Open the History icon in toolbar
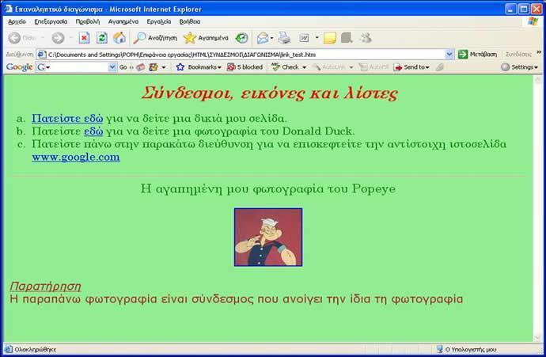Screen dimensions: 546x357 [x=241, y=38]
